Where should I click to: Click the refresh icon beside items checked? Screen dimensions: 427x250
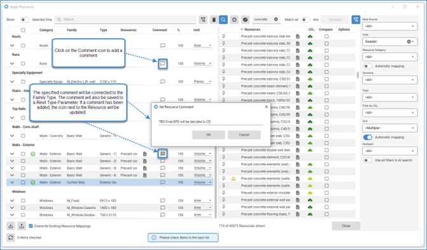[11, 237]
